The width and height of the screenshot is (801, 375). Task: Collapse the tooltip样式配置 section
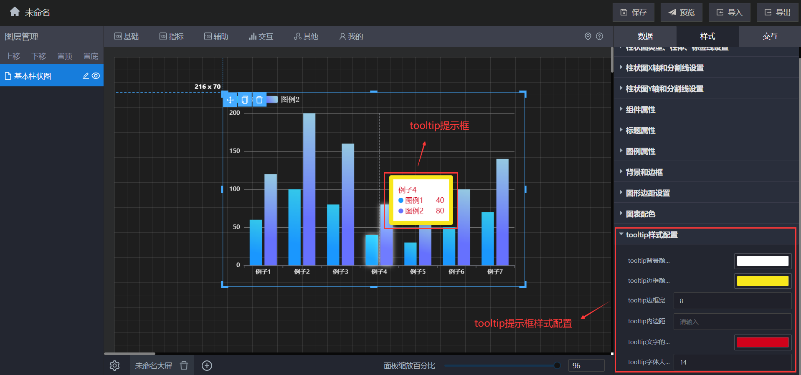(x=651, y=235)
